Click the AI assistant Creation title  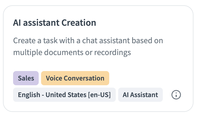point(54,23)
